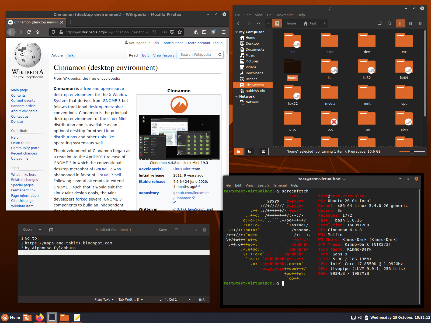The image size is (431, 323).
Task: Open the Bookmarks menu in file manager
Action: tap(284, 15)
